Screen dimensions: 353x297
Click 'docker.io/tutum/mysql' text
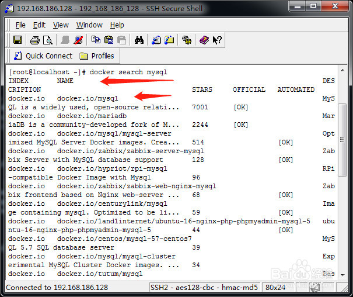(100, 274)
